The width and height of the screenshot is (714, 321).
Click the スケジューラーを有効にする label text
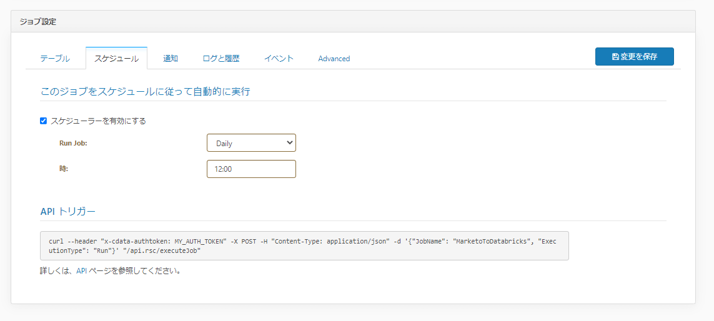(98, 121)
